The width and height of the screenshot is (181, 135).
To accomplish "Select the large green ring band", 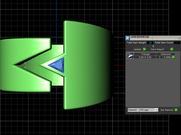I will tap(88, 65).
